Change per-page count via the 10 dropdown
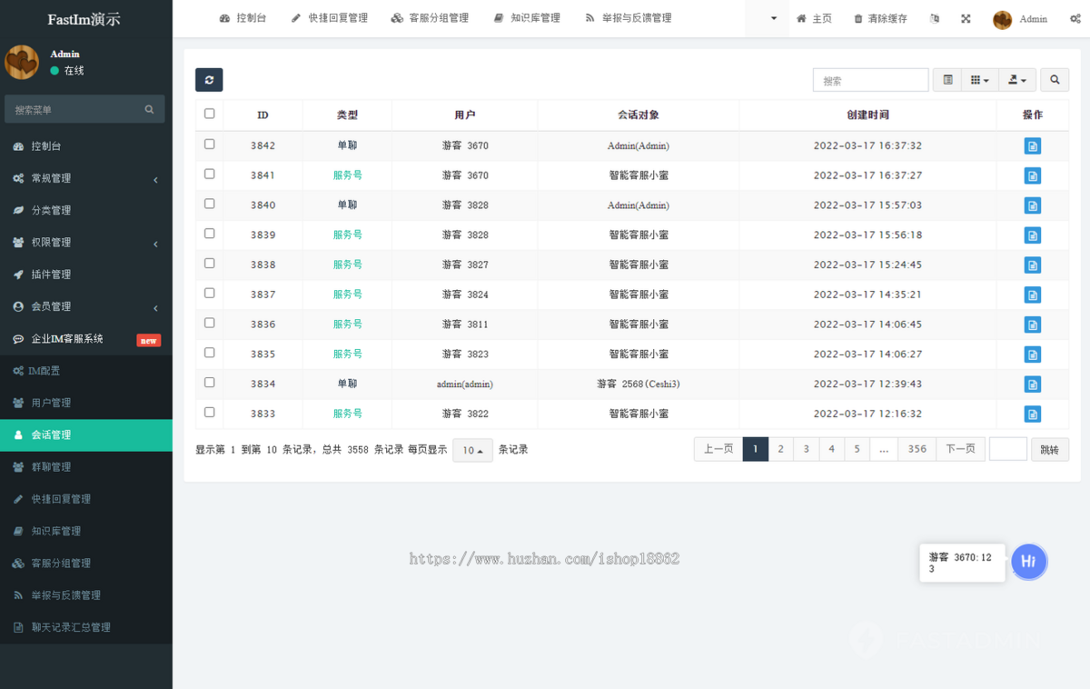 (472, 449)
